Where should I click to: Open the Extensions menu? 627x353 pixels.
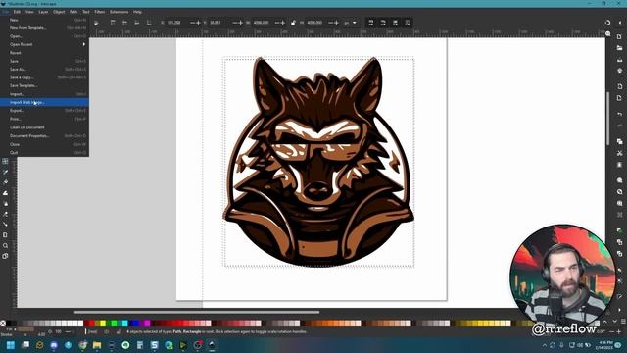point(120,12)
